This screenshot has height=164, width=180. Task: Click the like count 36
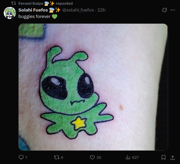(99, 158)
